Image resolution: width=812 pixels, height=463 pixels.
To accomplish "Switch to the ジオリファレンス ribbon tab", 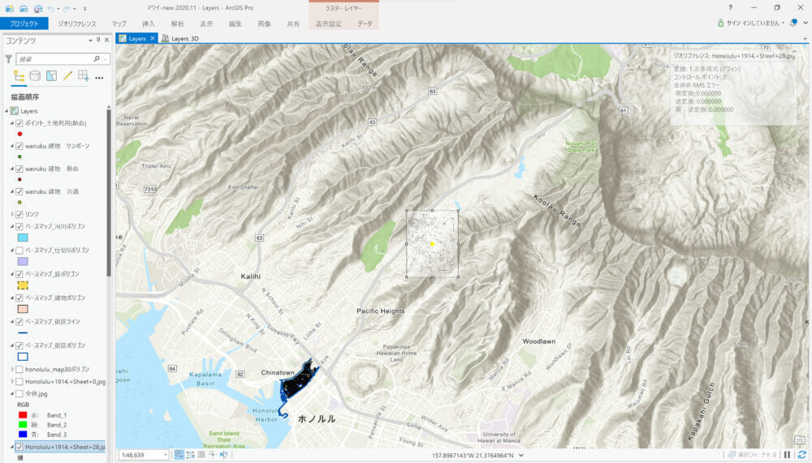I will click(76, 24).
